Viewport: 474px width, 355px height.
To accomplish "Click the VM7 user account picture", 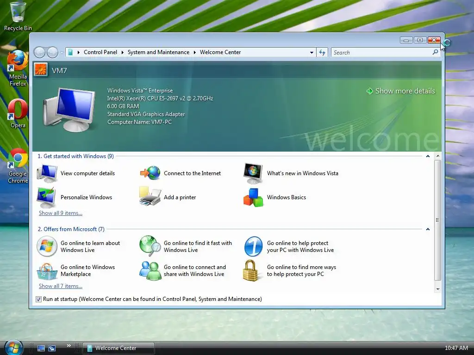I will (41, 69).
